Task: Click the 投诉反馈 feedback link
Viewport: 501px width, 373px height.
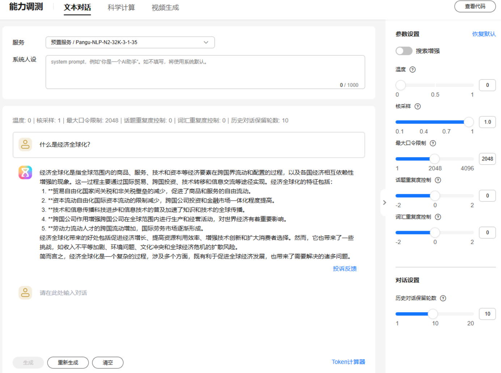Action: pos(344,269)
